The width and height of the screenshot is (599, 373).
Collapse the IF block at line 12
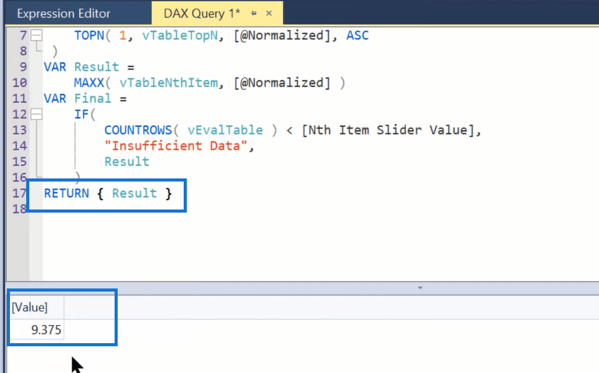click(36, 114)
